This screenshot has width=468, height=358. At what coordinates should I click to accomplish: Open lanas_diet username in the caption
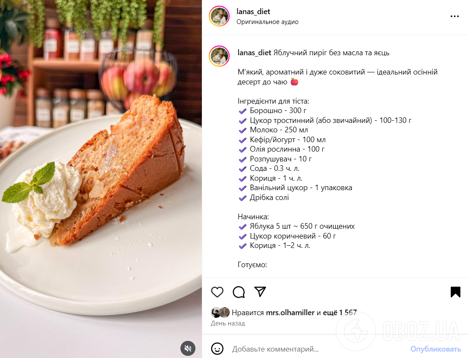254,53
